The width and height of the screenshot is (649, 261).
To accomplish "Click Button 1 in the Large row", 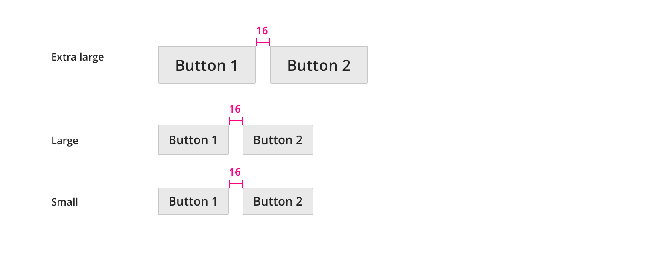I will (193, 140).
